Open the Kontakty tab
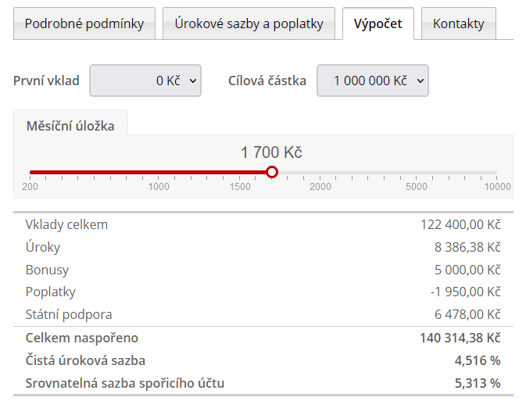 click(x=459, y=23)
